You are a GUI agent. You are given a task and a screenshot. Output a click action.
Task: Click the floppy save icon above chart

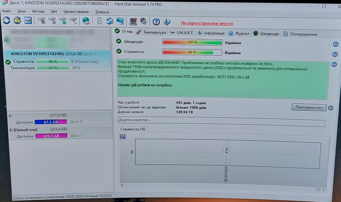click(123, 136)
